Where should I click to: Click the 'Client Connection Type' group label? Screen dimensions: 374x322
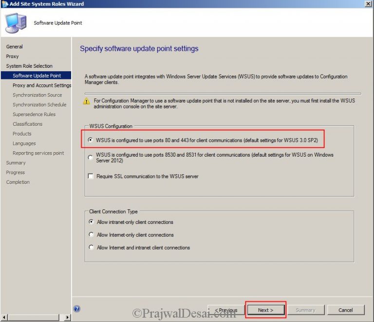pos(113,211)
